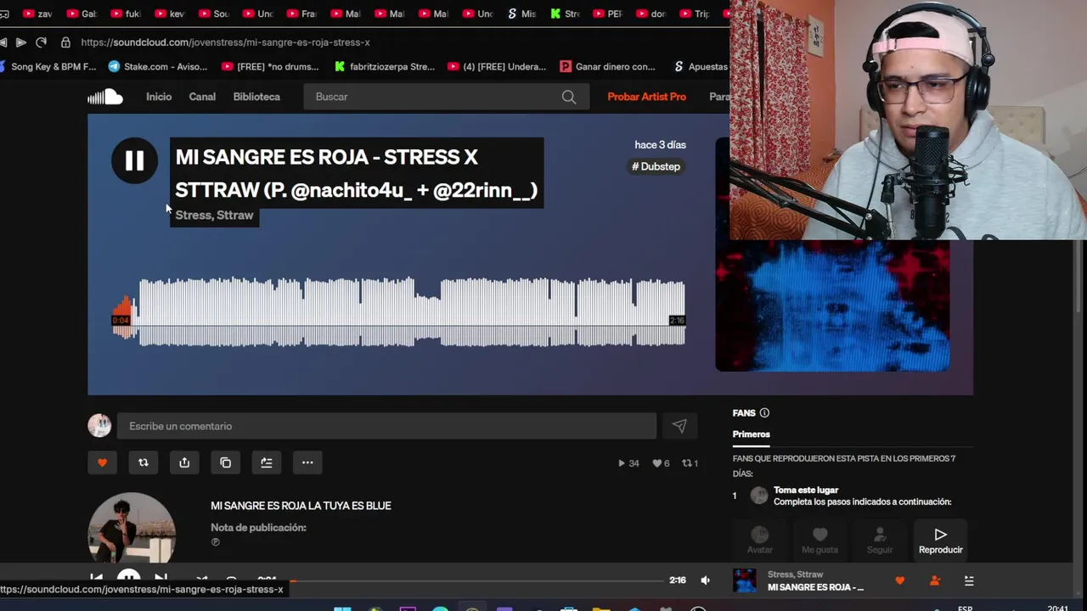
Task: Toggle like in the bottom player bar
Action: 900,581
